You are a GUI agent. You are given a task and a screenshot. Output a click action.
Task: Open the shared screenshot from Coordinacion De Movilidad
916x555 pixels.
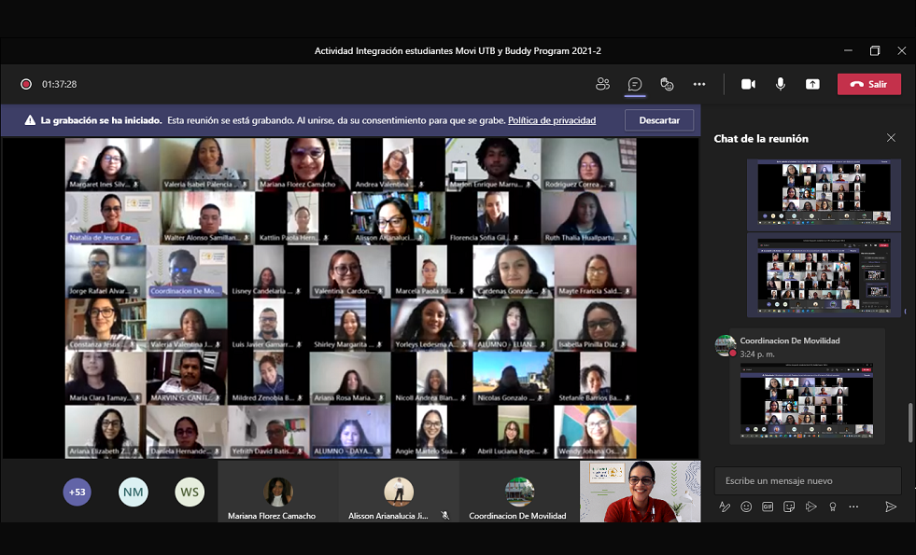(x=807, y=399)
